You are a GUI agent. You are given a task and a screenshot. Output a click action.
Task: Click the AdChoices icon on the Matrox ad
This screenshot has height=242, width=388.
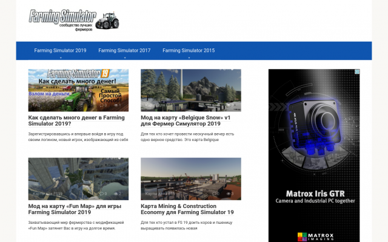(x=357, y=71)
